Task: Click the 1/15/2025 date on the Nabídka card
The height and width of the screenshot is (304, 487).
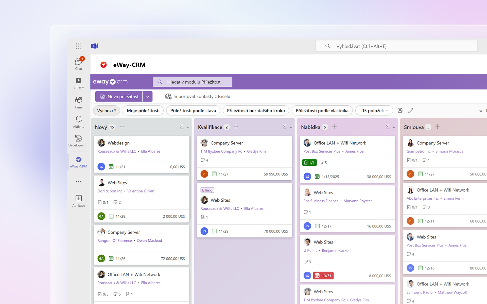Action: [330, 177]
